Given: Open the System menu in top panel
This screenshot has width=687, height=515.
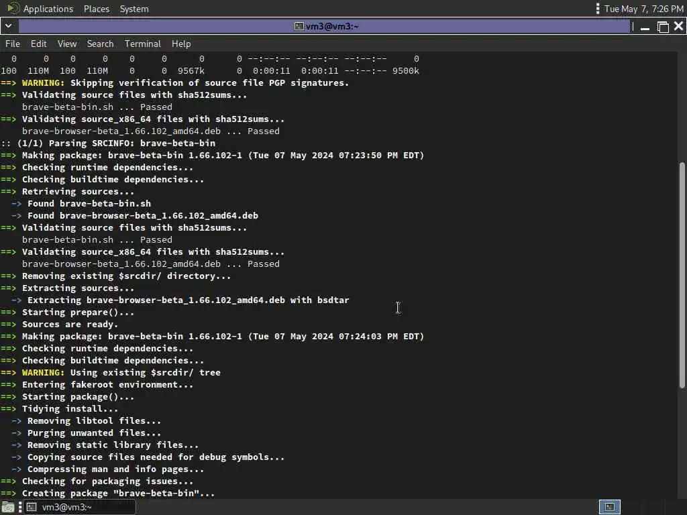Looking at the screenshot, I should pyautogui.click(x=134, y=9).
